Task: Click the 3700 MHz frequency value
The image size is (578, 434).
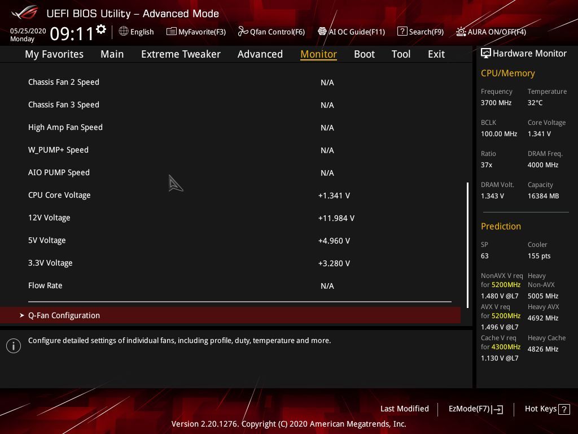Action: pyautogui.click(x=496, y=103)
